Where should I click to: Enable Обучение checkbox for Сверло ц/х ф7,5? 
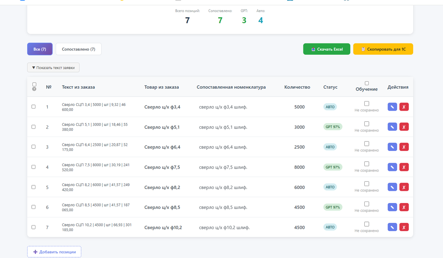coord(367,164)
